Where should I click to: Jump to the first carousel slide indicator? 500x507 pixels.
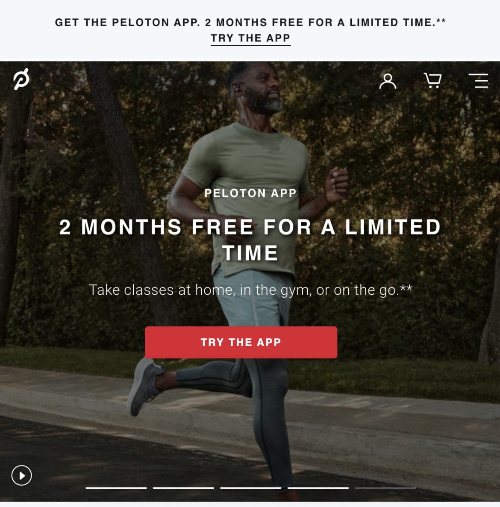tap(116, 488)
